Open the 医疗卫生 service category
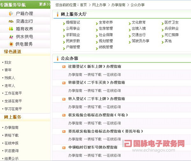Image resolution: width=191 pixels, height=161 pixels. (x=172, y=23)
